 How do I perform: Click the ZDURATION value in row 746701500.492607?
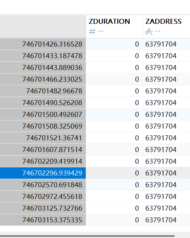coord(114,114)
